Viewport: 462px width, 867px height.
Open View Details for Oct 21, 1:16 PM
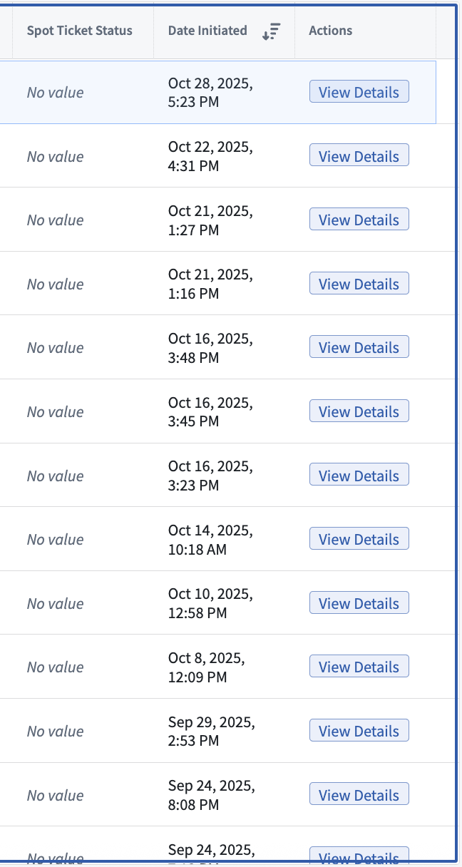pos(359,284)
